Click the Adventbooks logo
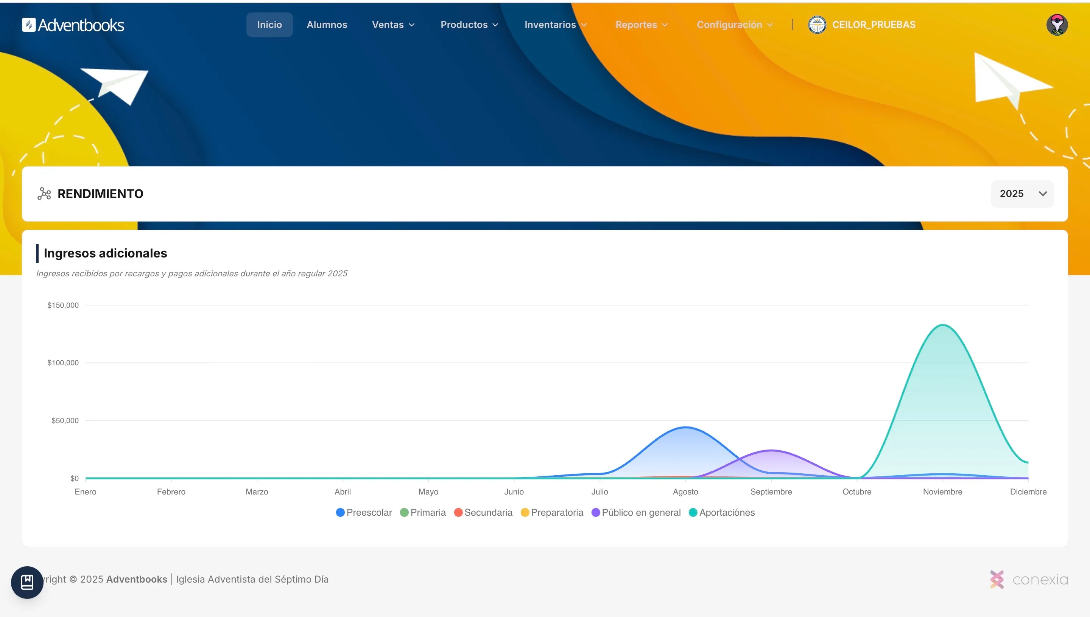This screenshot has height=617, width=1090. (x=73, y=25)
